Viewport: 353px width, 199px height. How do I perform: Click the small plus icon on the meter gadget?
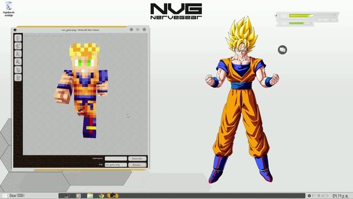point(276,15)
